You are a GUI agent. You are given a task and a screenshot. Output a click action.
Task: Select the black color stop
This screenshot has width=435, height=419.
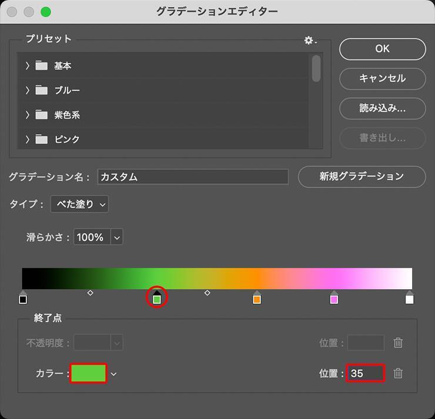[23, 299]
